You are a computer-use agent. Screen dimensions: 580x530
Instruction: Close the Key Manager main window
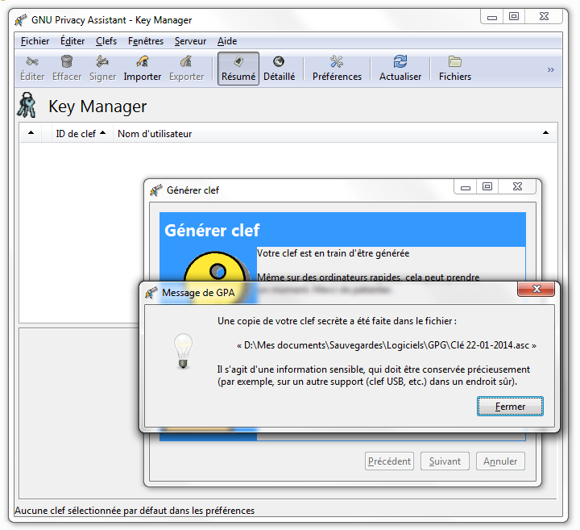pyautogui.click(x=544, y=17)
